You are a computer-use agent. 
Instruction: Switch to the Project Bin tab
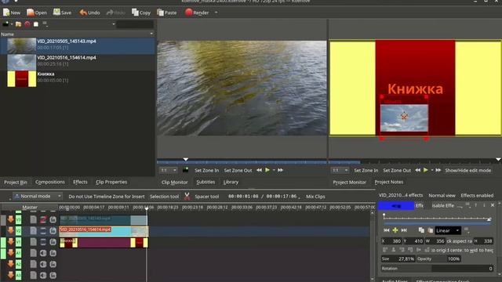coord(16,182)
